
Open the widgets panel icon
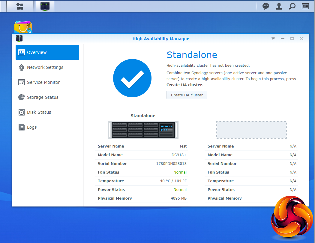coord(305,6)
